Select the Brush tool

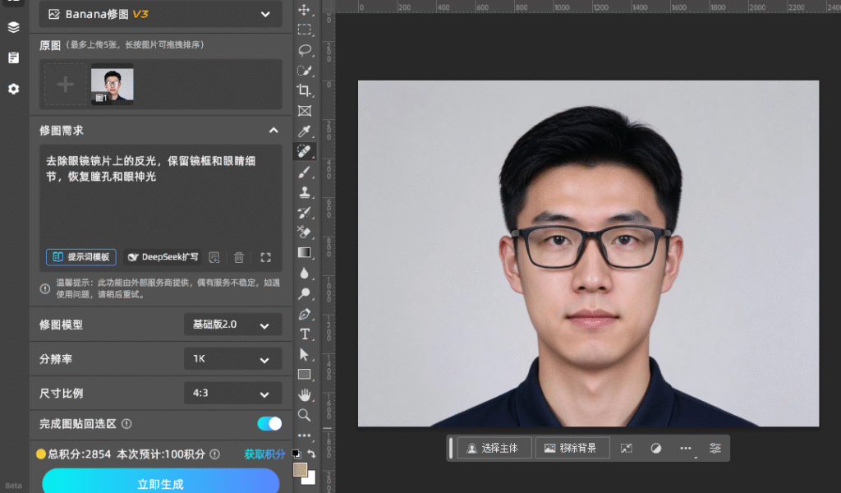pyautogui.click(x=304, y=172)
